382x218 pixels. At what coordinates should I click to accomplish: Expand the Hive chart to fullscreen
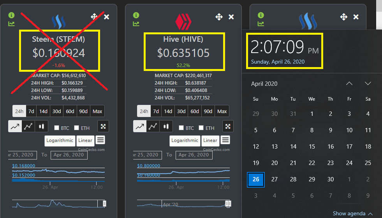228,126
